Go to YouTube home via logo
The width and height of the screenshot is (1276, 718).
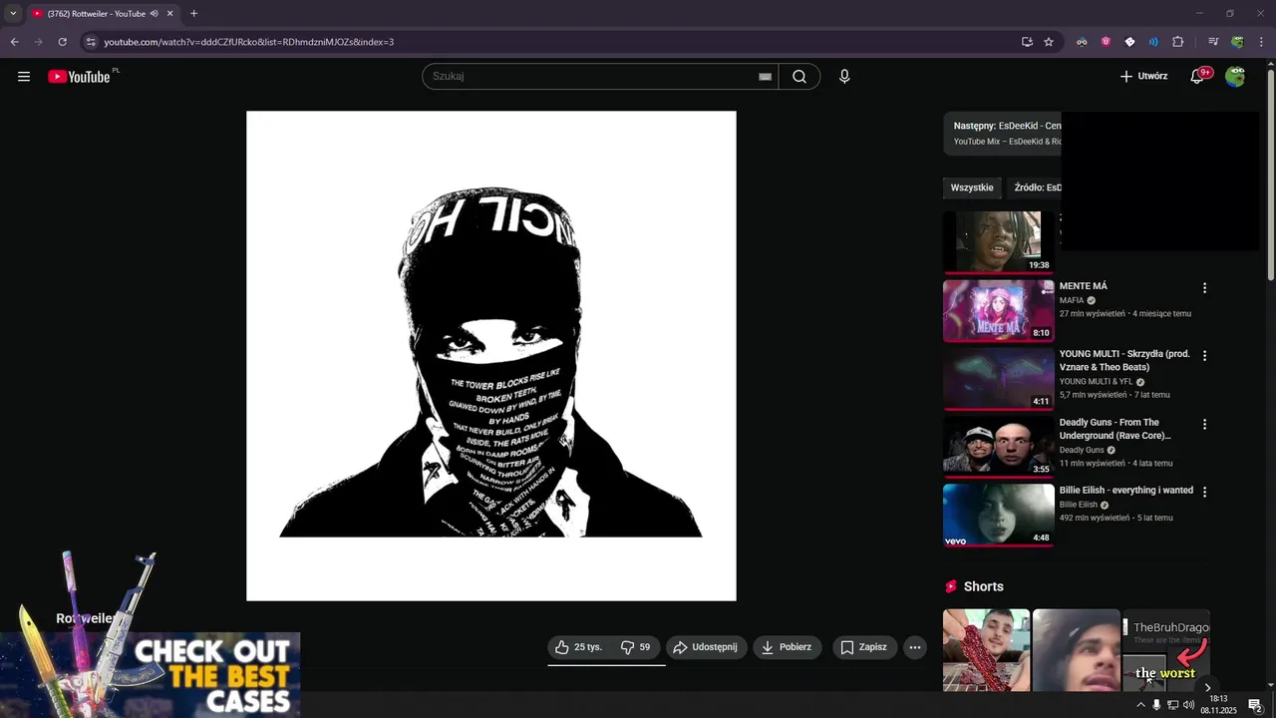tap(79, 77)
